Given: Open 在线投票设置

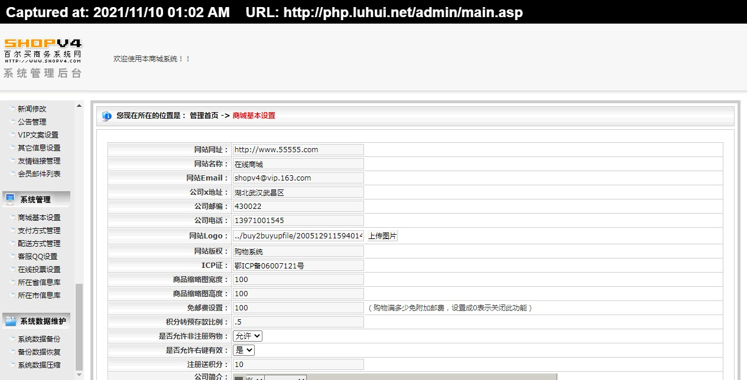Looking at the screenshot, I should tap(39, 269).
